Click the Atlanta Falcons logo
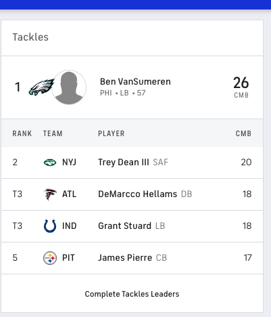The height and width of the screenshot is (317, 271). (50, 194)
